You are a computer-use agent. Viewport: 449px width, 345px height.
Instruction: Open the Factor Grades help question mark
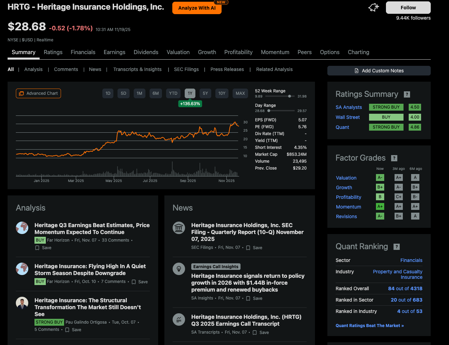394,158
